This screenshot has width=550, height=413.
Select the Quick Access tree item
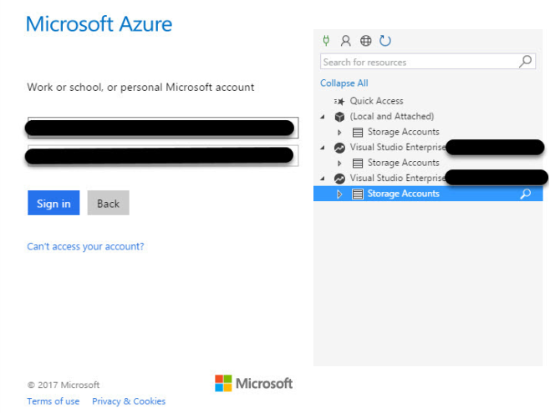[x=376, y=101]
